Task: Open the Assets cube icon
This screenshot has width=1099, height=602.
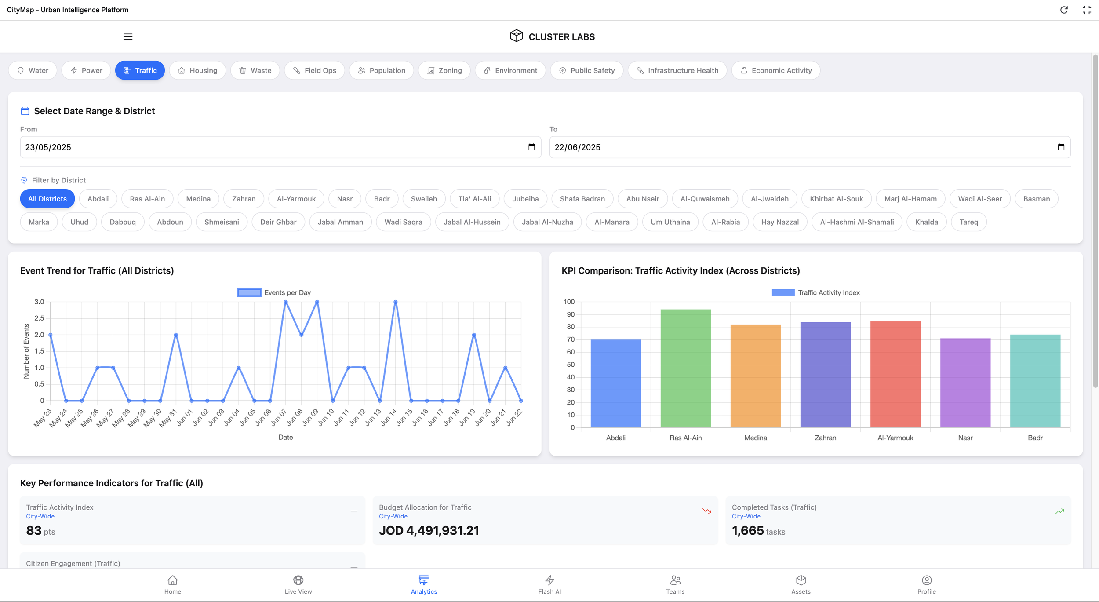Action: [801, 580]
